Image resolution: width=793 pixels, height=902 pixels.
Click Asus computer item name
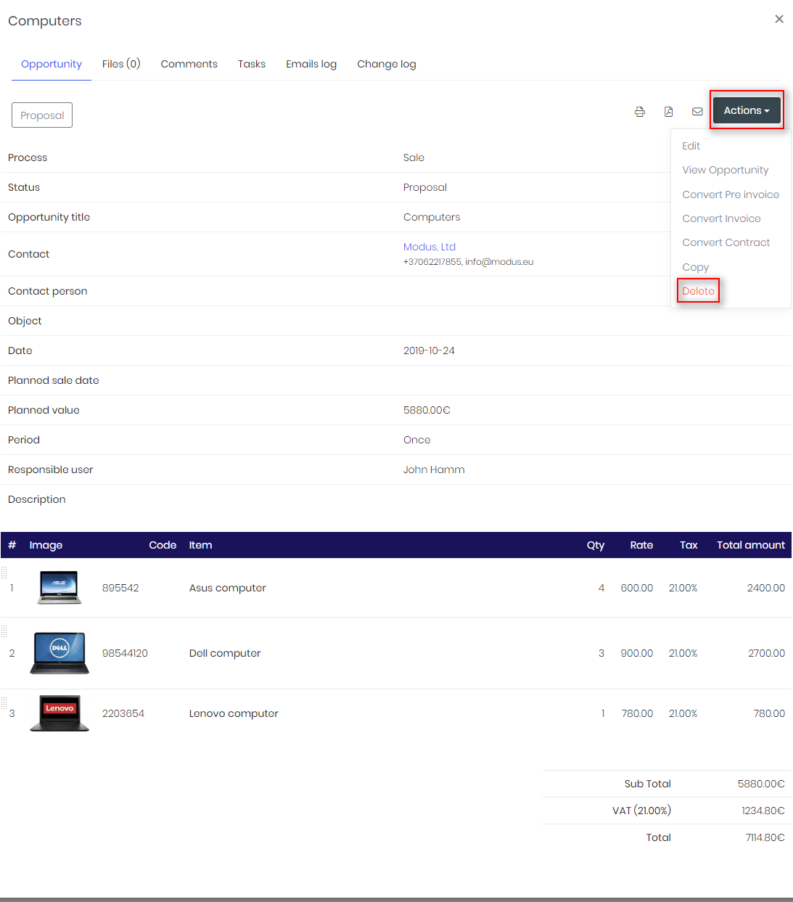click(227, 588)
